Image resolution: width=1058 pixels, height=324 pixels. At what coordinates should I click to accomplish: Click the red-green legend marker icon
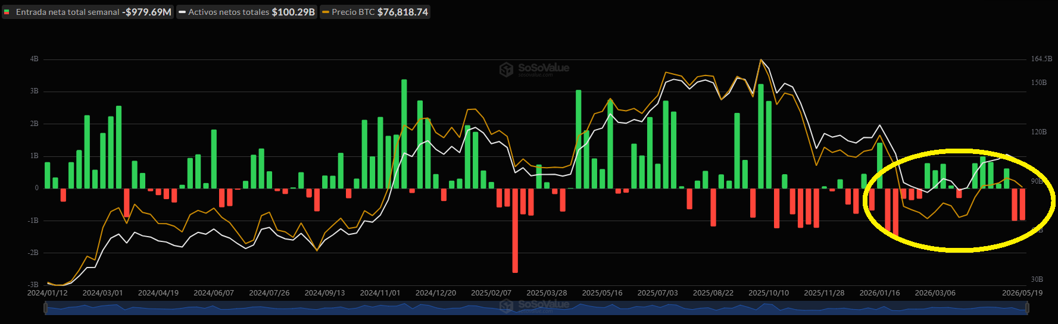[7, 12]
